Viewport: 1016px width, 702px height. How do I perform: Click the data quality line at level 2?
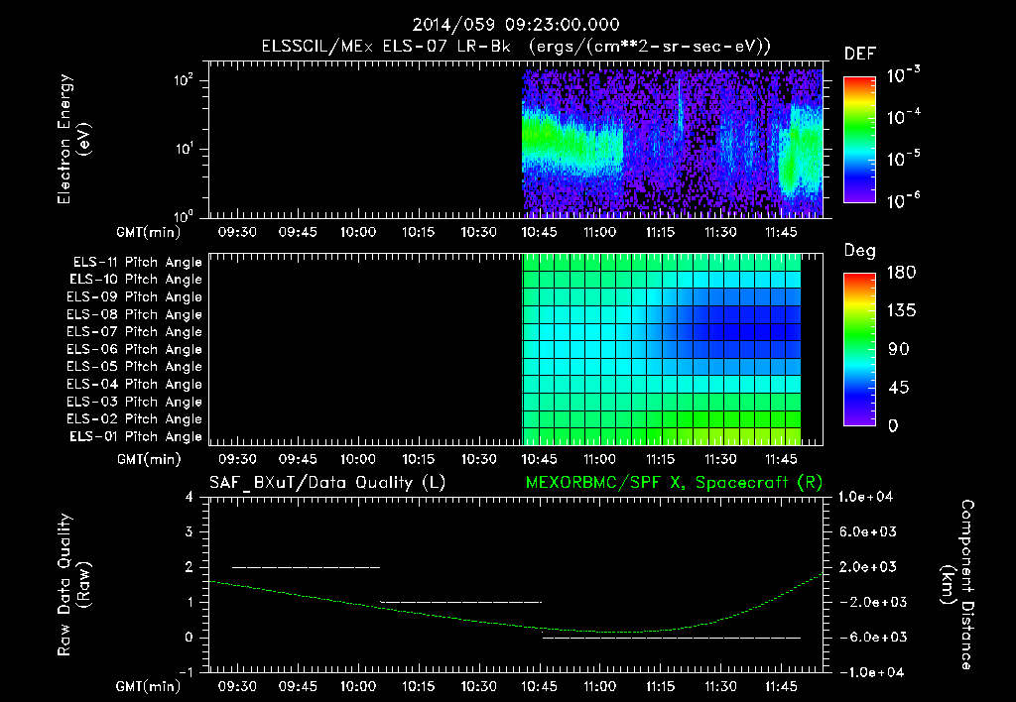pyautogui.click(x=307, y=567)
